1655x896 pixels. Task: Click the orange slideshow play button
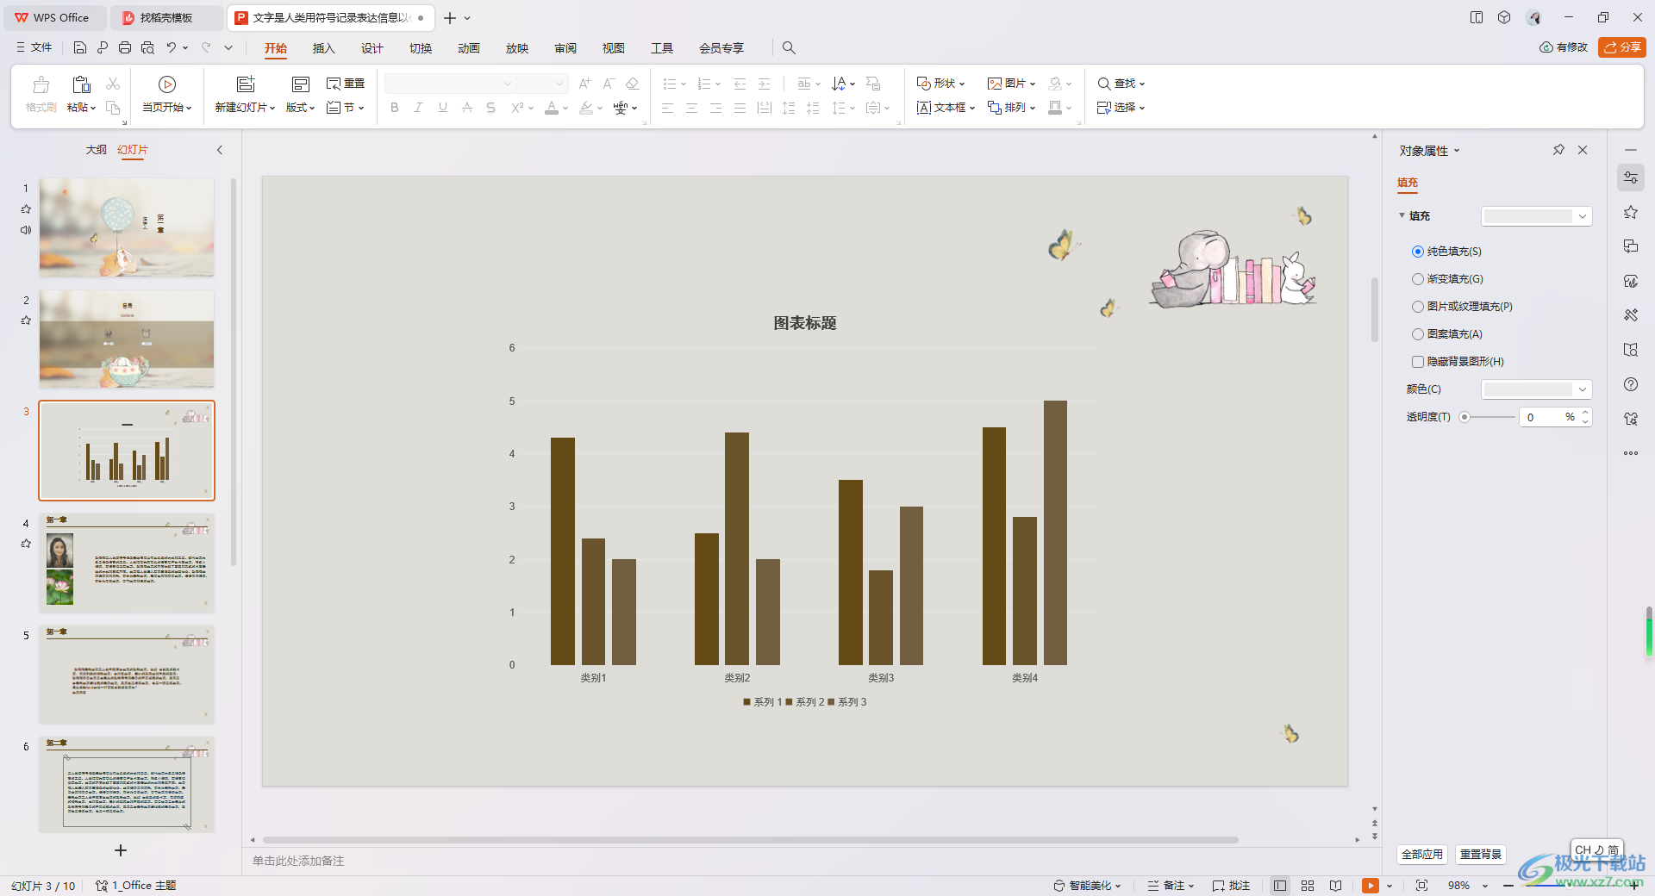(x=1371, y=886)
